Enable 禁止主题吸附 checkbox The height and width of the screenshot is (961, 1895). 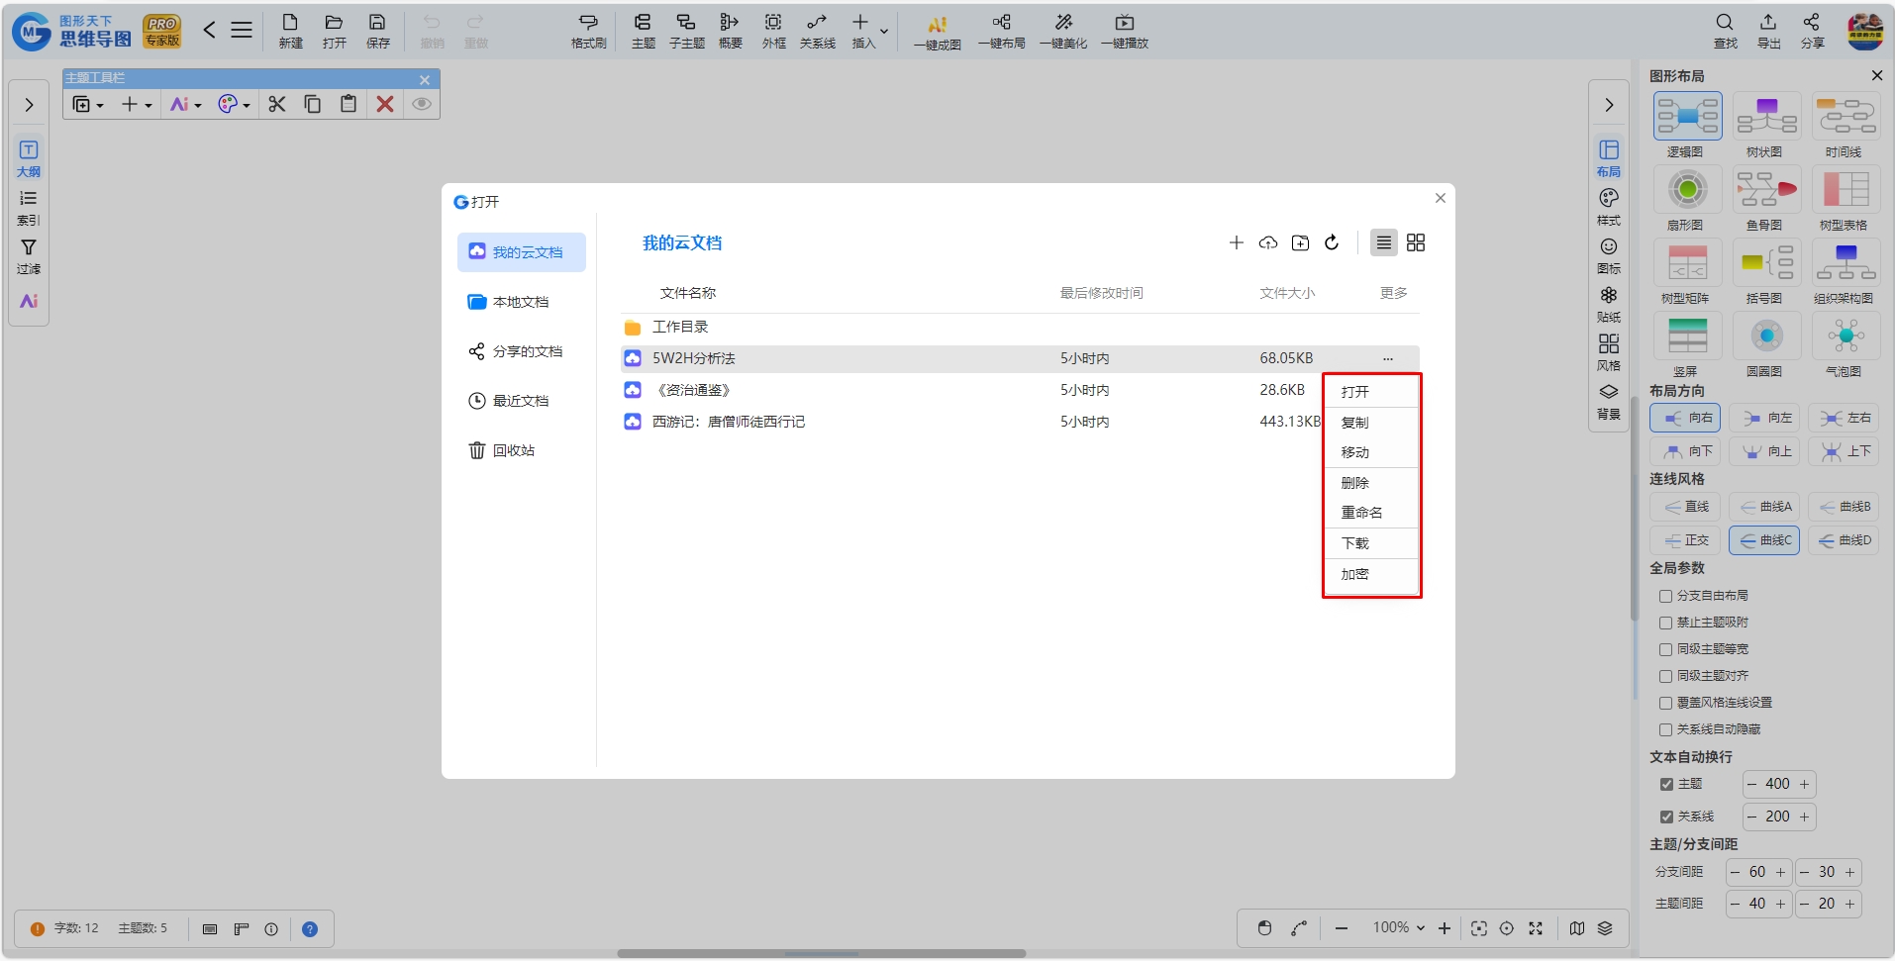click(x=1665, y=623)
